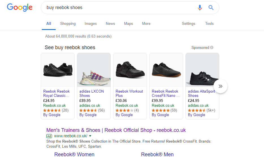Click the Ad badge beside www.reebok.co.uk
The image size is (264, 157).
click(x=49, y=136)
